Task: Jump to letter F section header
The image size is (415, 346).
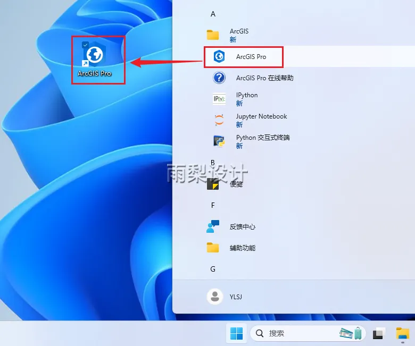Action: pyautogui.click(x=213, y=205)
